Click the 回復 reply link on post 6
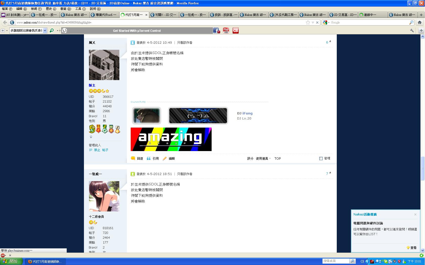This screenshot has width=425, height=265. click(140, 158)
